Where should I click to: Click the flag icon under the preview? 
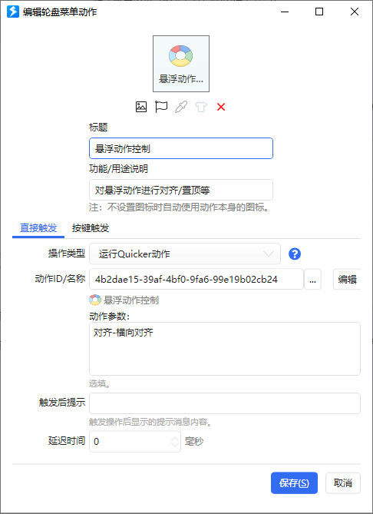[x=161, y=107]
